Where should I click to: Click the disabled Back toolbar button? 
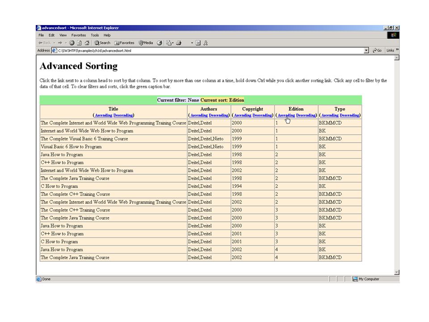pyautogui.click(x=45, y=43)
